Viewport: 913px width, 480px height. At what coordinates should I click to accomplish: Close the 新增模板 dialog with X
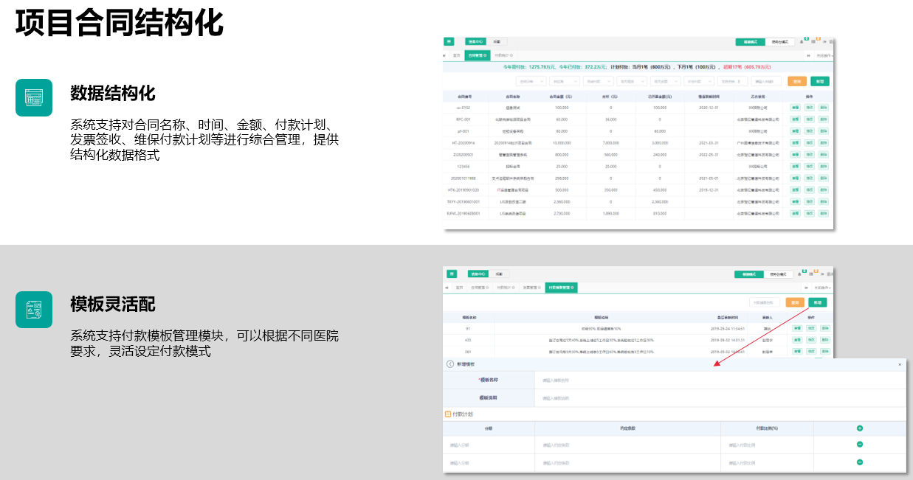pos(899,364)
